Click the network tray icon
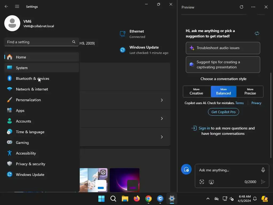This screenshot has height=205, width=273. click(225, 199)
